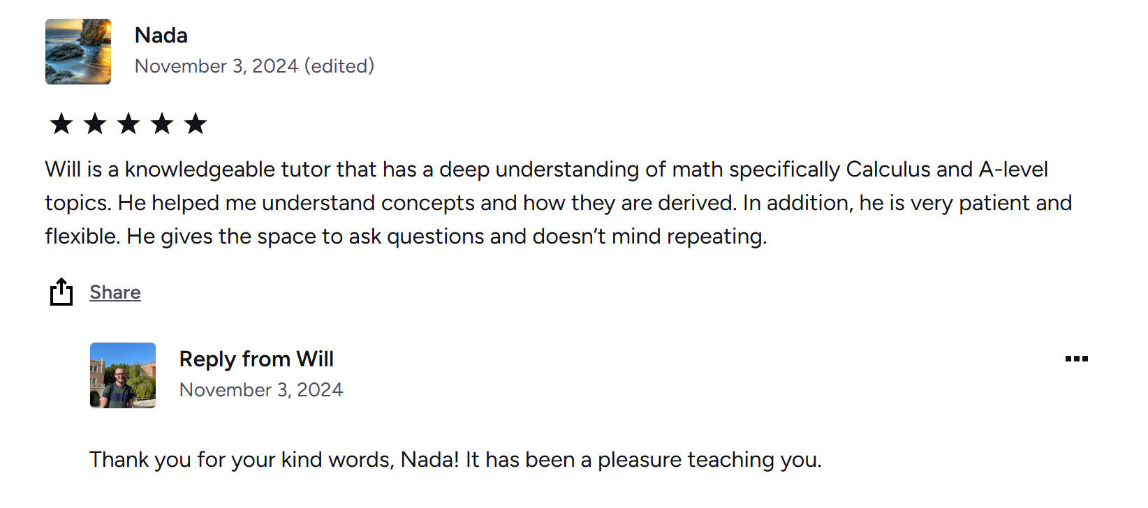Click the fourth star of the rating
The image size is (1148, 508).
[162, 124]
